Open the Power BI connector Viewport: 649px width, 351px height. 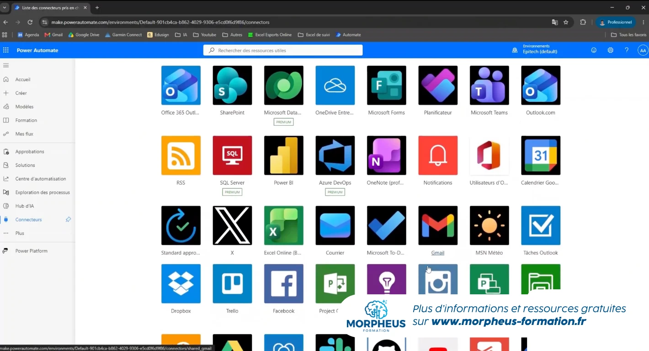click(x=284, y=155)
